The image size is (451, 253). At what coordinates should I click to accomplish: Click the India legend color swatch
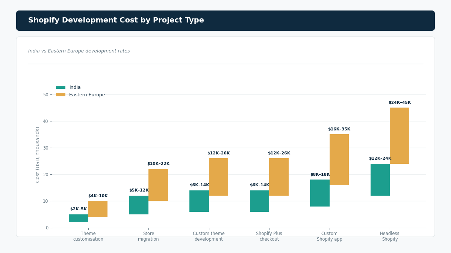(x=61, y=87)
